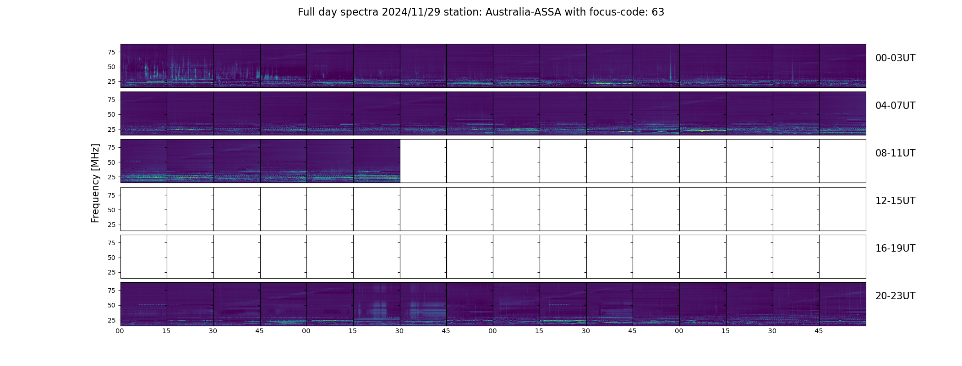Click the Frequency [MHz] axis label
This screenshot has width=962, height=366.
95,183
